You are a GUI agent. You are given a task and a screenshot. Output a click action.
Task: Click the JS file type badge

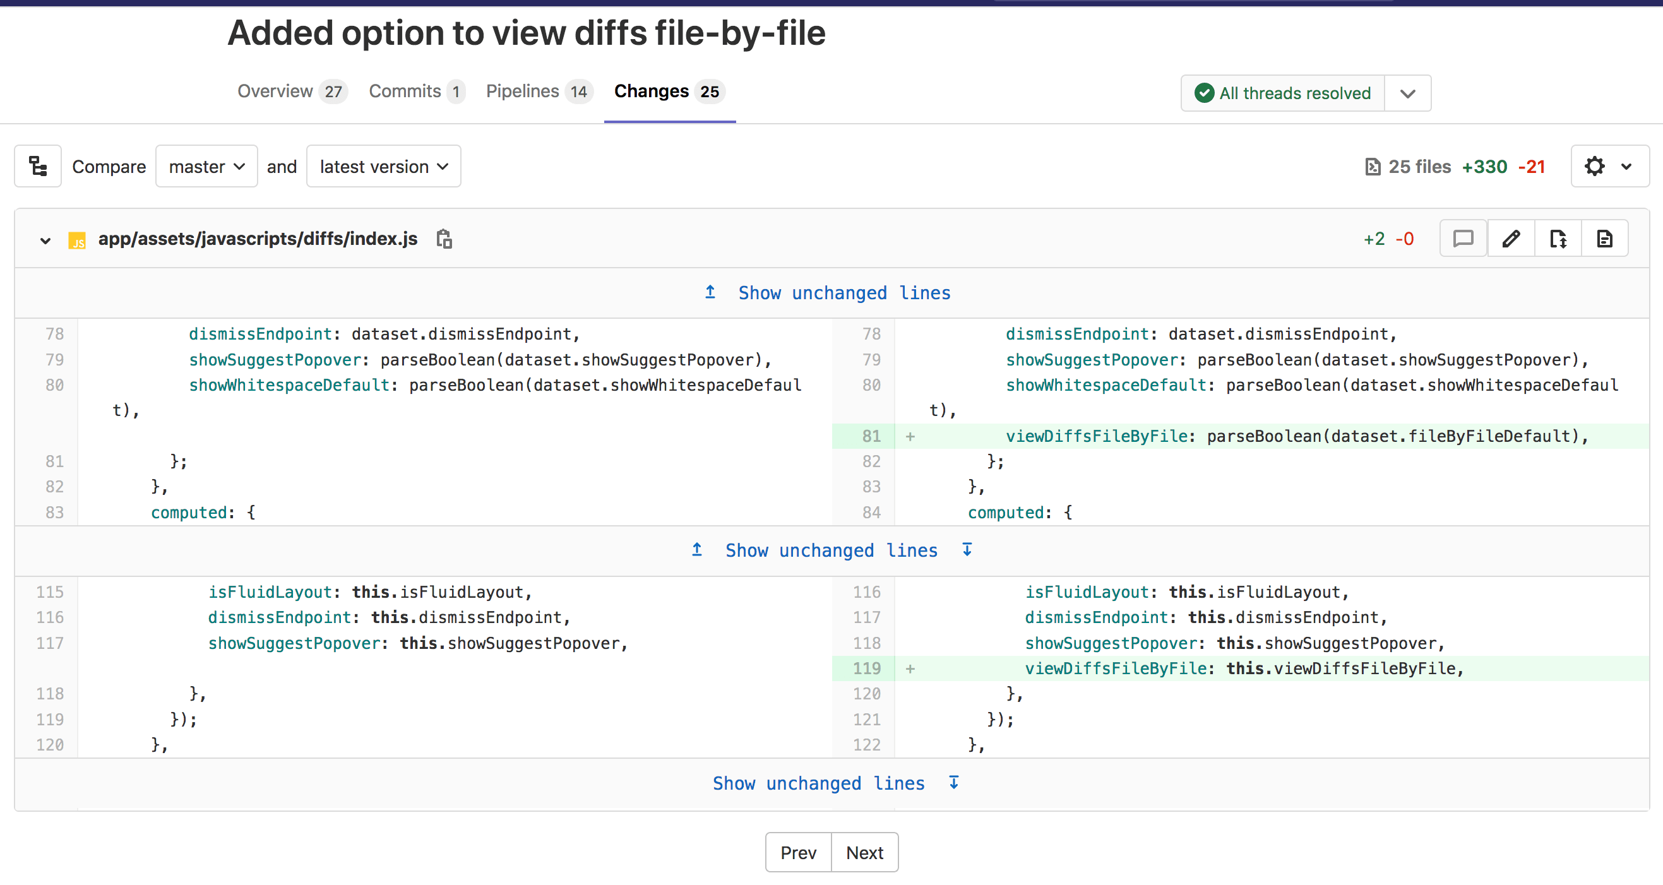[x=78, y=239]
